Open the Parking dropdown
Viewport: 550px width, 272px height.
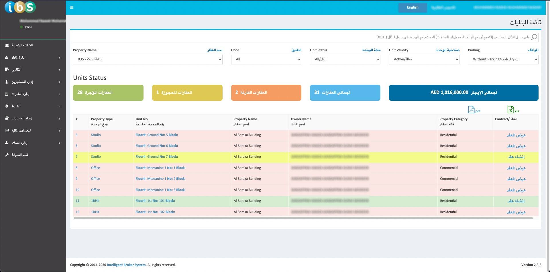coord(503,60)
